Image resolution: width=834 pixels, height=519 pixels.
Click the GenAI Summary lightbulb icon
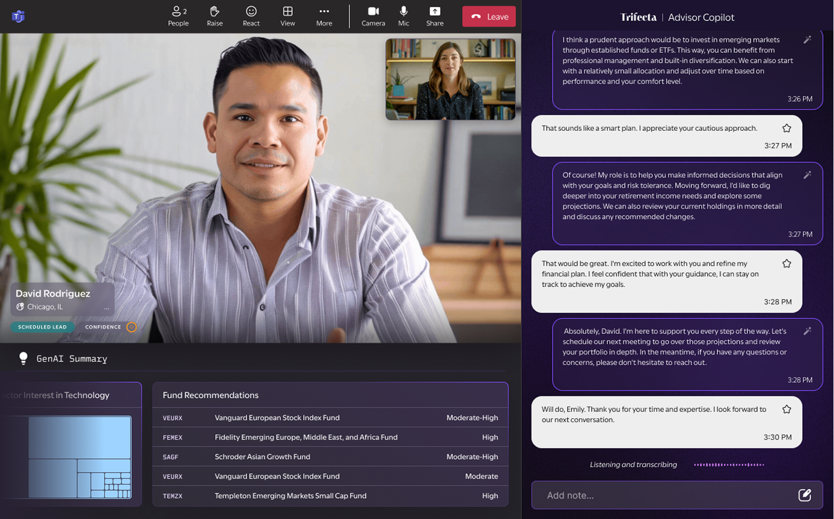23,359
